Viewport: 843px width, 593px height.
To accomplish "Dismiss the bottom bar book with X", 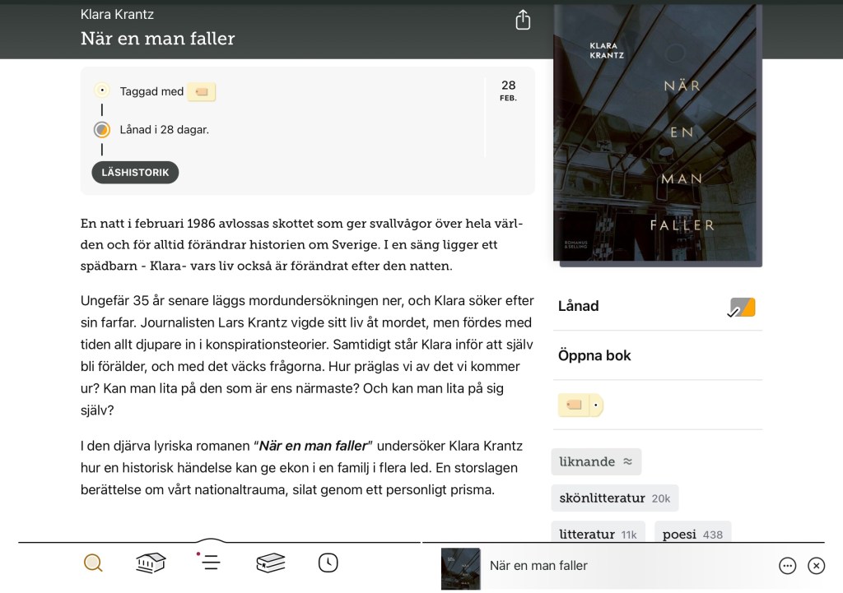I will tap(816, 566).
